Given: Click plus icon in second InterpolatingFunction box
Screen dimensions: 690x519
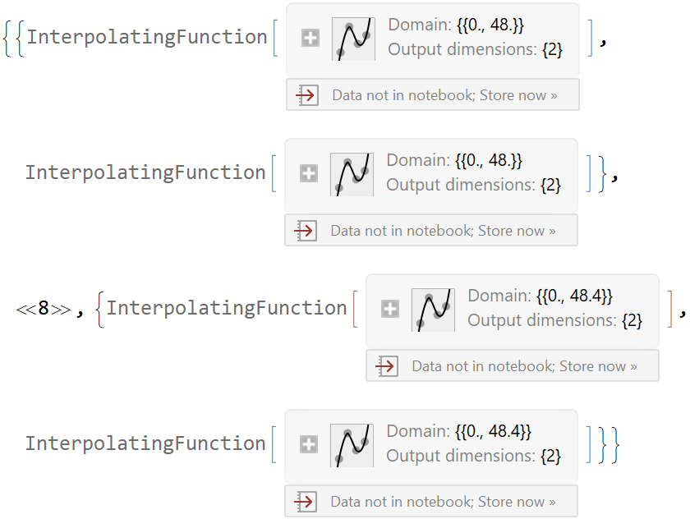Looking at the screenshot, I should click(x=308, y=173).
